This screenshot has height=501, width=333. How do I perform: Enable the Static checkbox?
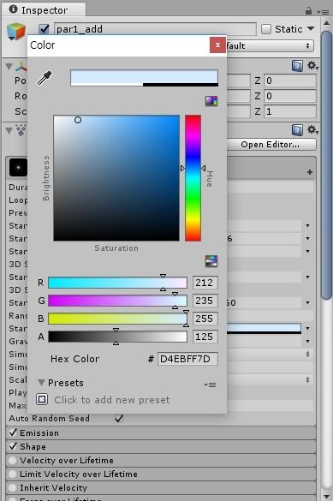click(x=266, y=29)
